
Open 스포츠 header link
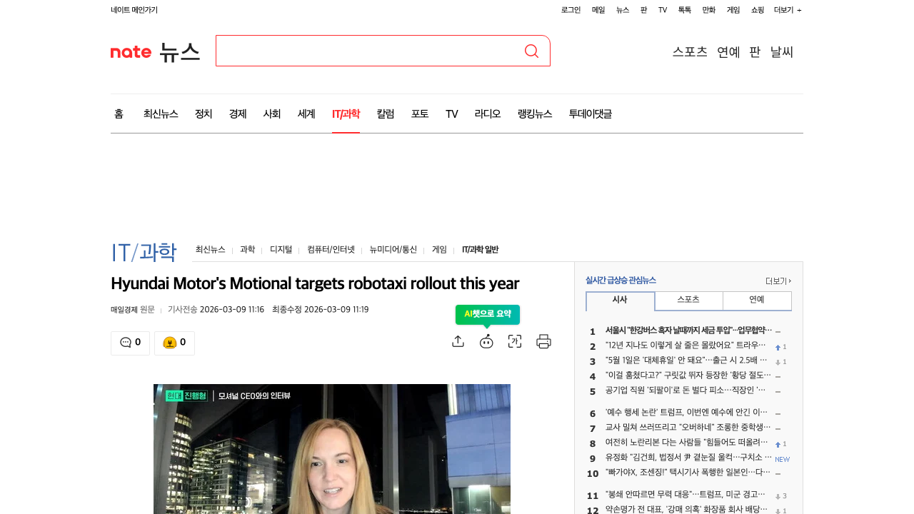[x=690, y=51]
